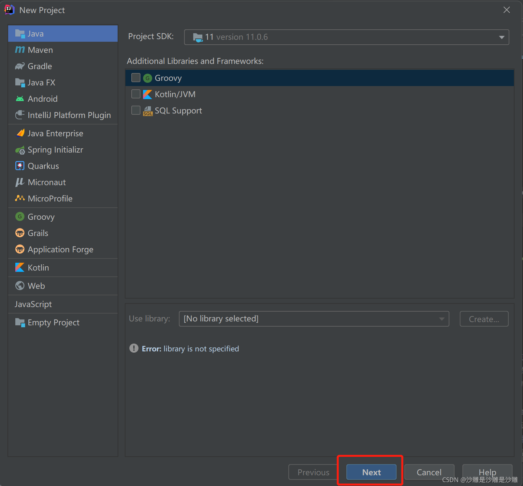This screenshot has height=486, width=523.
Task: Click the IntelliJ Platform Plugin icon
Action: (20, 115)
